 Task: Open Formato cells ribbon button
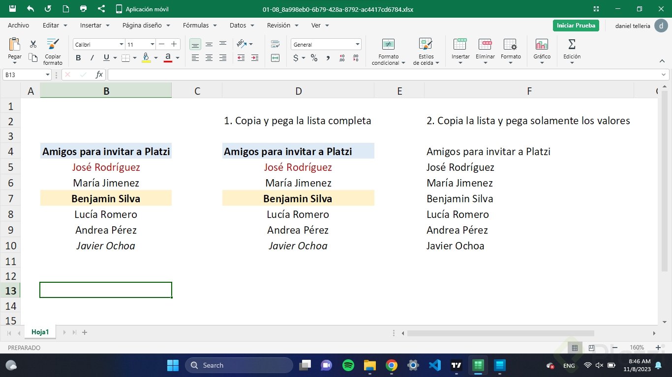pyautogui.click(x=511, y=52)
